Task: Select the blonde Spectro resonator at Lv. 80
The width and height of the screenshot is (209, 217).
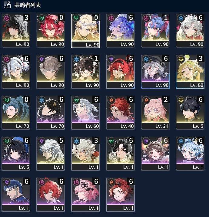Action: (190, 71)
